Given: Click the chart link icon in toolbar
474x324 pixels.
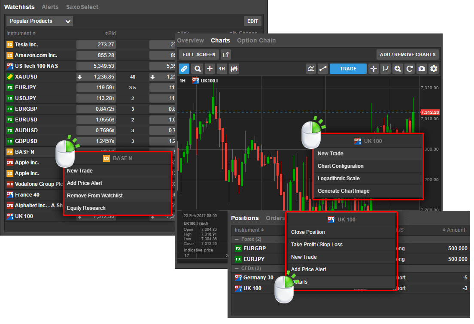Looking at the screenshot, I should coord(184,69).
